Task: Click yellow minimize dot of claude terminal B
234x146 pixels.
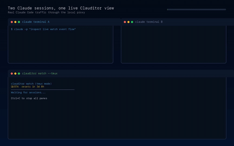Action: (128, 22)
